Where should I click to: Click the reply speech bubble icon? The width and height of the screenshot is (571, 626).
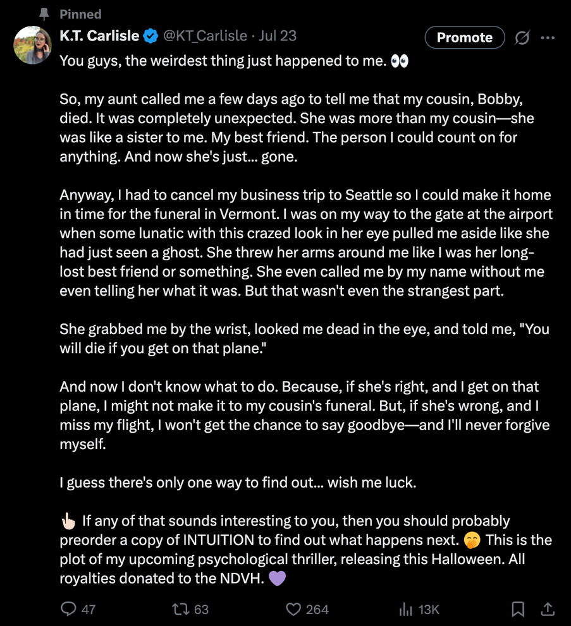[68, 609]
